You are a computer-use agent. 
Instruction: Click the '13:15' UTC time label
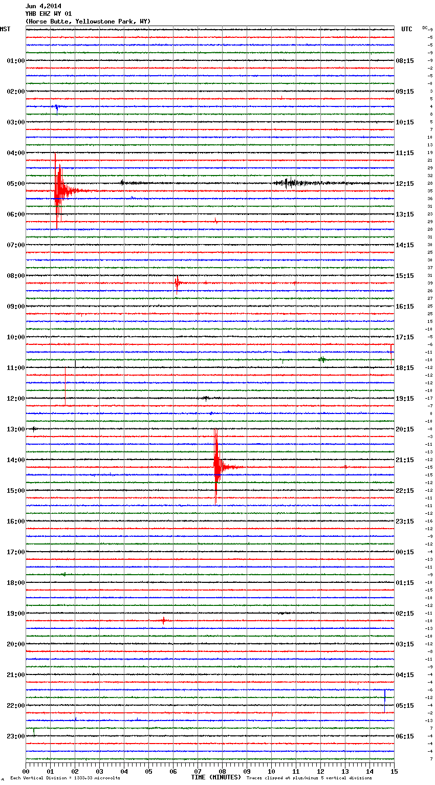[405, 214]
